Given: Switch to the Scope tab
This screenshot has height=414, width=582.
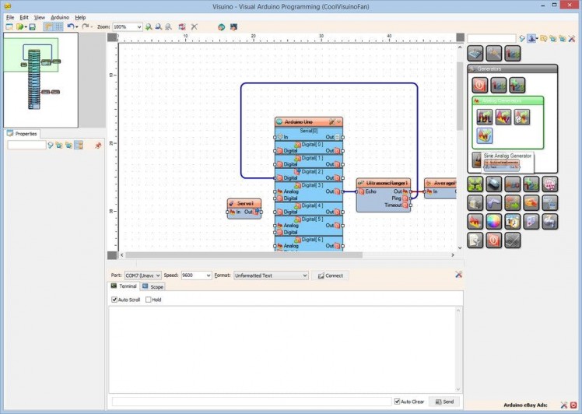Looking at the screenshot, I should pyautogui.click(x=153, y=287).
